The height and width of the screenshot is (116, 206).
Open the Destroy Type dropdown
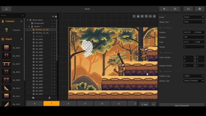point(194,81)
